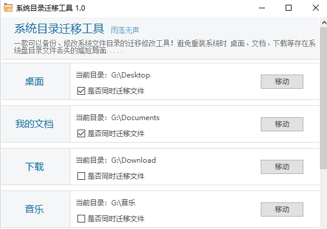This screenshot has height=229, width=327.
Task: Click the 移动 button for 音乐
Action: (x=282, y=209)
